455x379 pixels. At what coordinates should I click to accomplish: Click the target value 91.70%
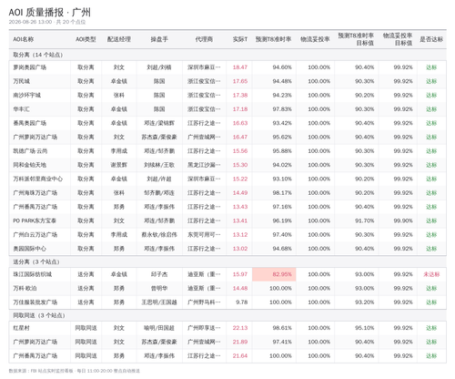pyautogui.click(x=365, y=220)
